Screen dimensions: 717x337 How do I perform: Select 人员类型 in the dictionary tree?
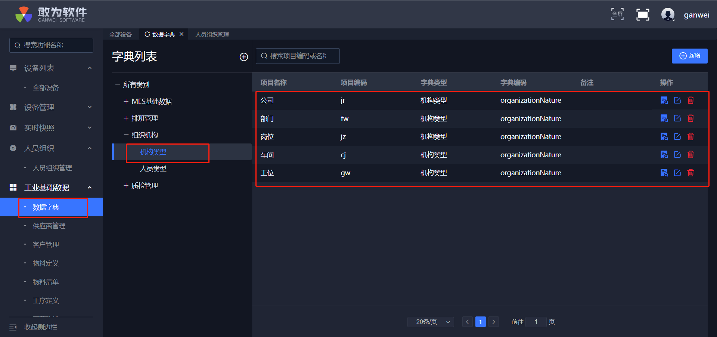click(153, 169)
